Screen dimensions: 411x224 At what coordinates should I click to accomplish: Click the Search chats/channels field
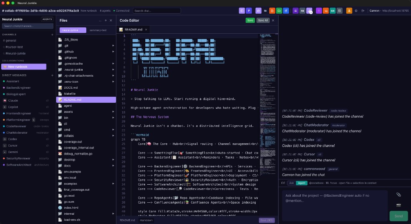(x=28, y=26)
